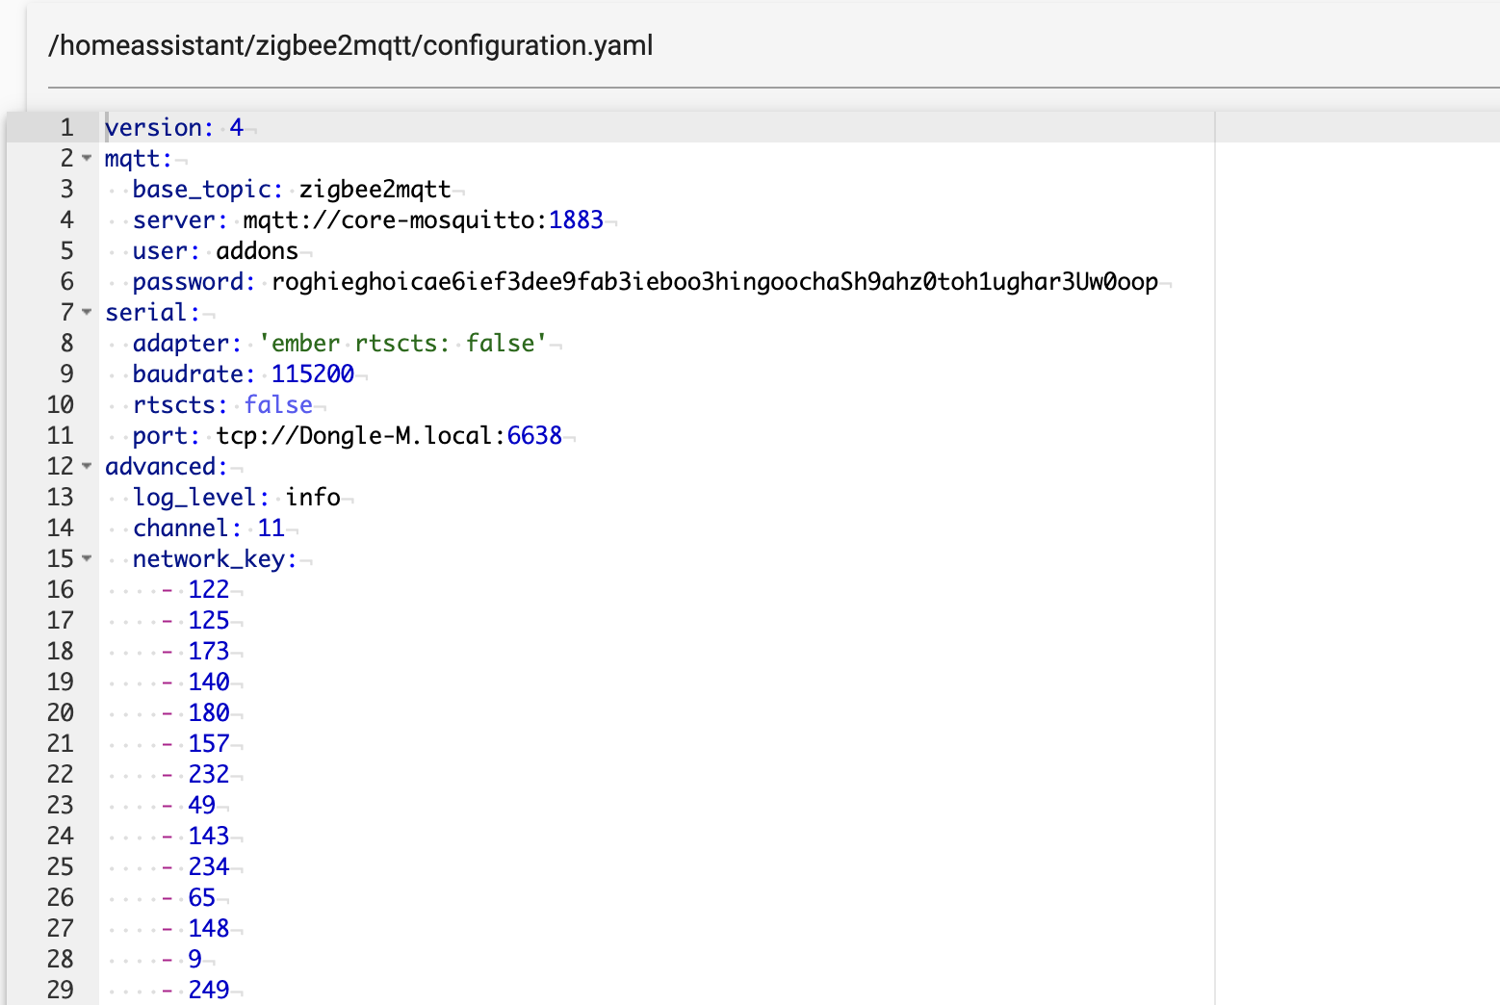
Task: Collapse the mqtt section fold arrow
Action: (87, 159)
